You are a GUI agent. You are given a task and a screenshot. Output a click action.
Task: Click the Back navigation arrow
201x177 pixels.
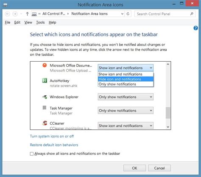point(8,14)
